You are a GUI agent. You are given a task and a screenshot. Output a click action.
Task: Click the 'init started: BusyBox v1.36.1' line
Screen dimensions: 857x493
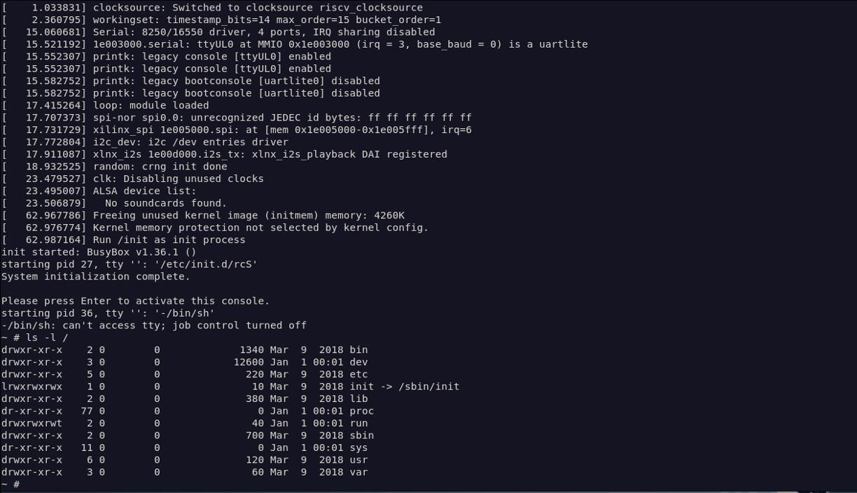click(x=98, y=252)
